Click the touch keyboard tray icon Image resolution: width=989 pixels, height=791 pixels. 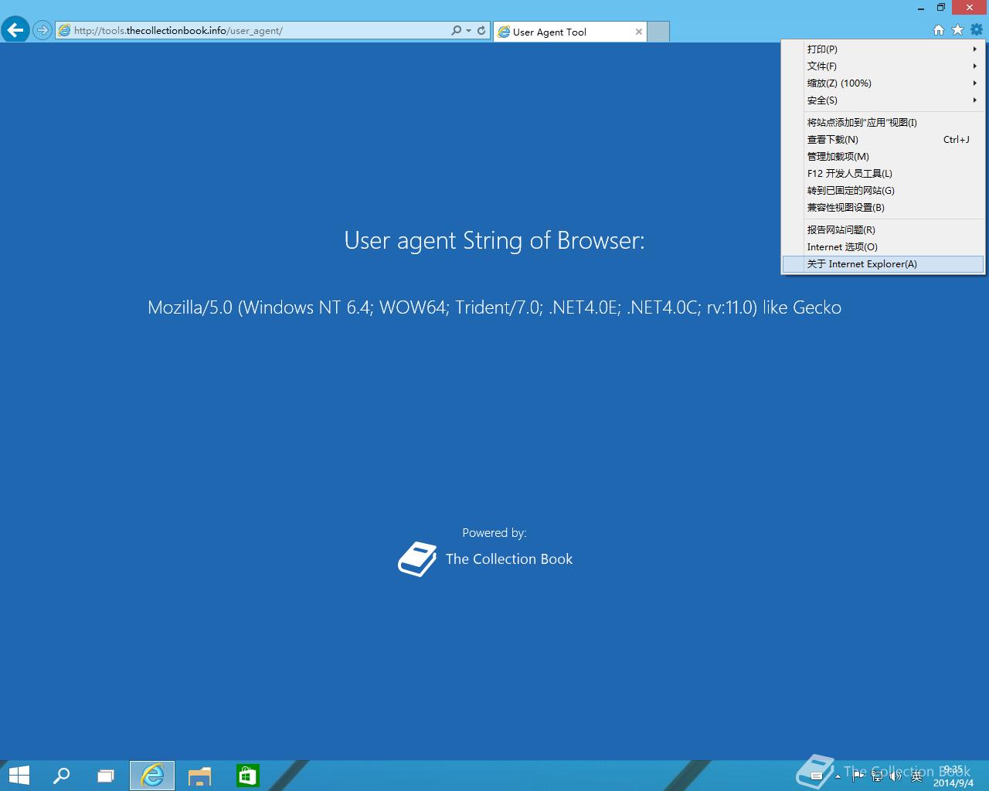(x=817, y=776)
